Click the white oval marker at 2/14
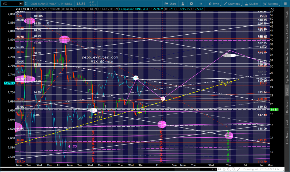290x172 pixels. 93,110
